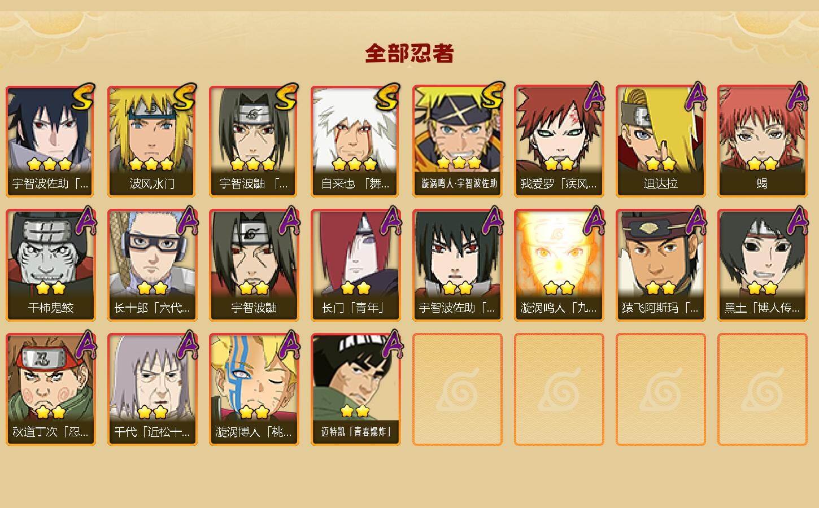
Task: Open the 千代「近松十…」 card
Action: tap(152, 389)
